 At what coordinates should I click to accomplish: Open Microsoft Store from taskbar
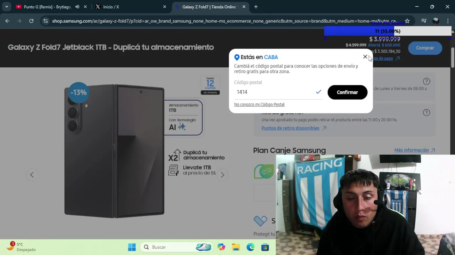(265, 247)
